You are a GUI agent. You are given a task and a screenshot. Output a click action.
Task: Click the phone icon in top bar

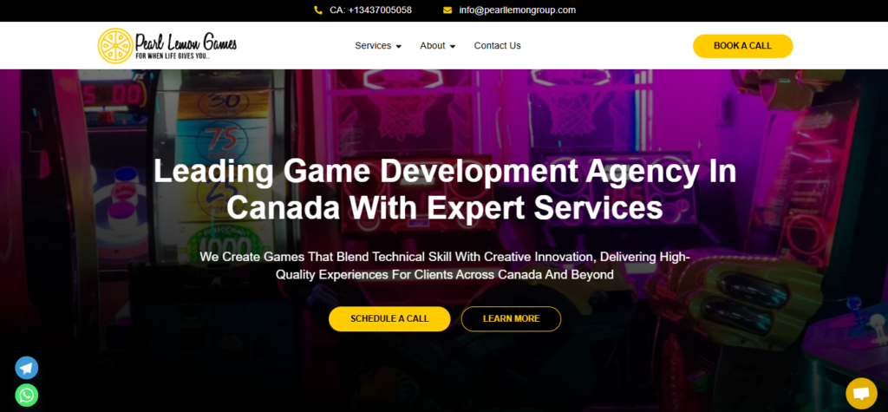point(318,10)
